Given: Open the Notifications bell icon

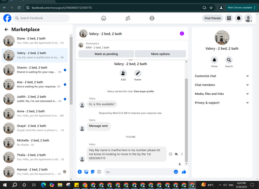Looking at the screenshot, I should pyautogui.click(x=239, y=18).
